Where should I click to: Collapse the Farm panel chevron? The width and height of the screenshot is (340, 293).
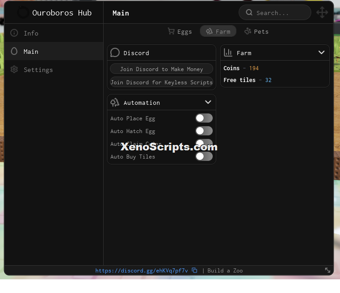click(321, 52)
